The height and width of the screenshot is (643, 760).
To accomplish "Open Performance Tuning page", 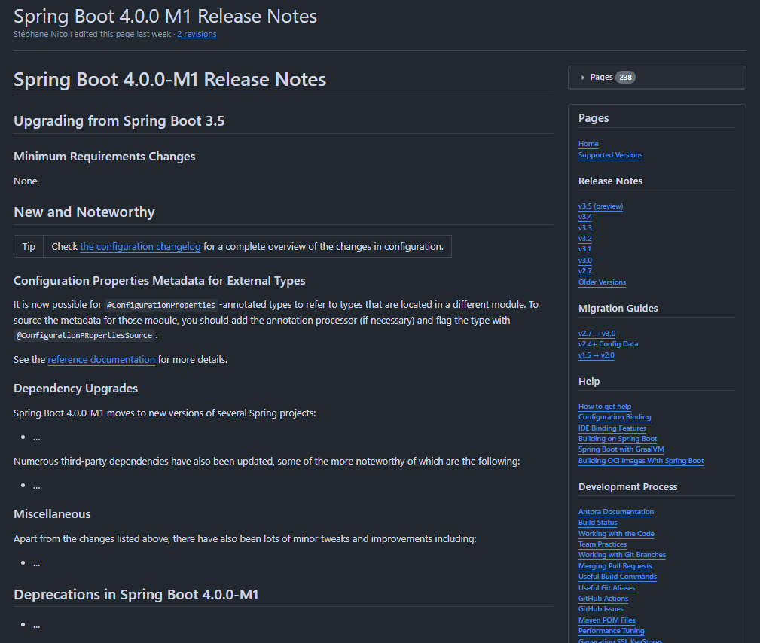I will pyautogui.click(x=611, y=631).
